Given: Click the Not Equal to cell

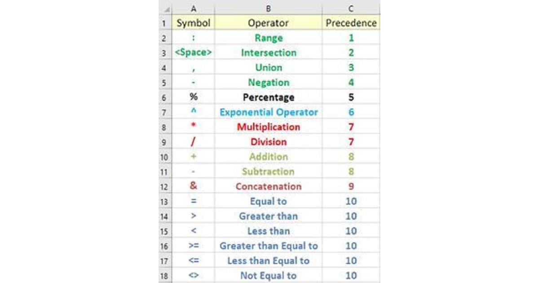Looking at the screenshot, I should [268, 276].
